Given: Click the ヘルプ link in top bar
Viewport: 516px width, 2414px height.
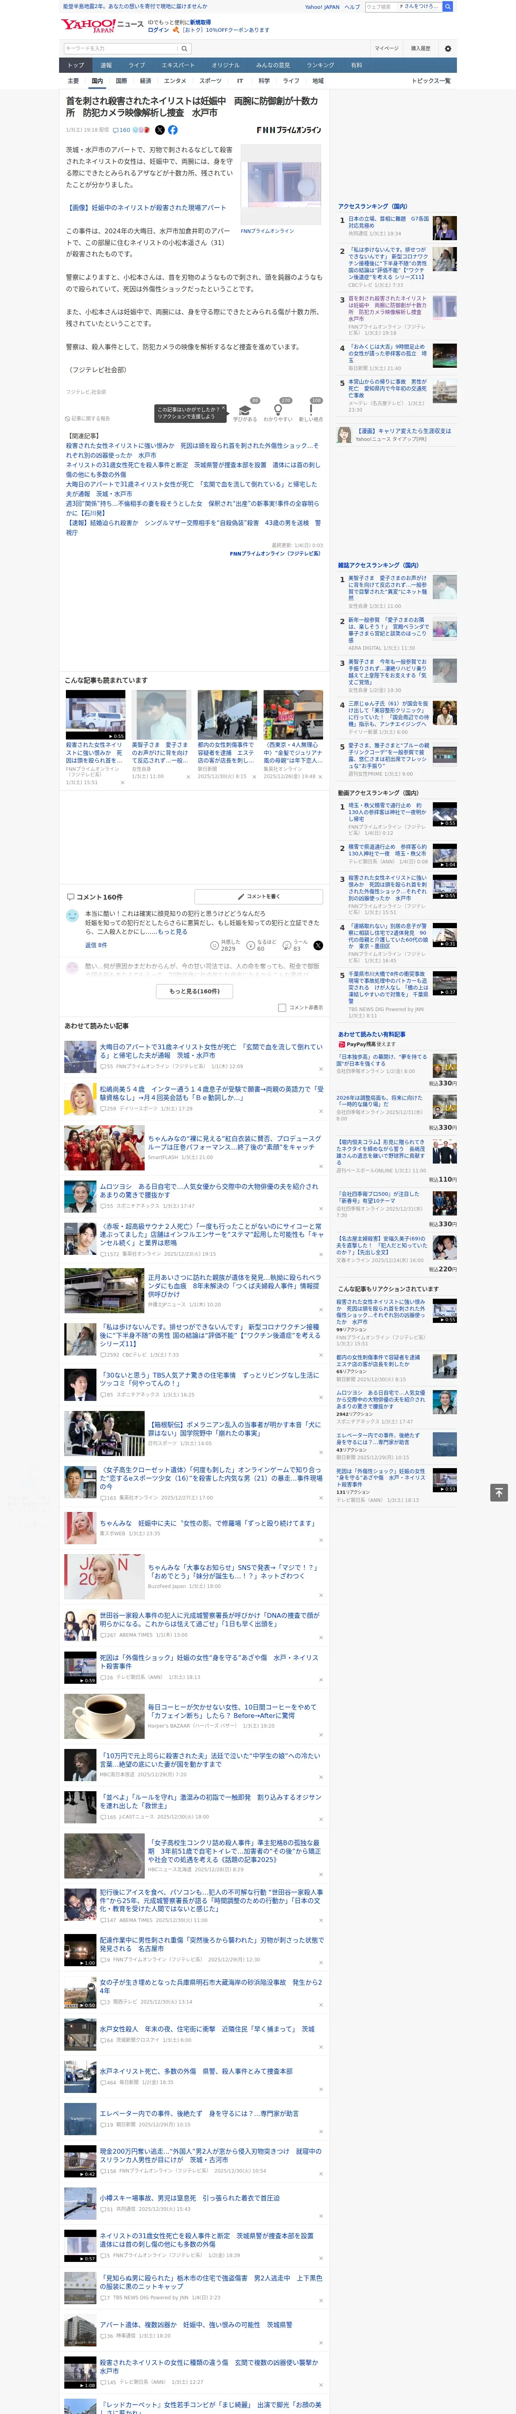Looking at the screenshot, I should [351, 6].
